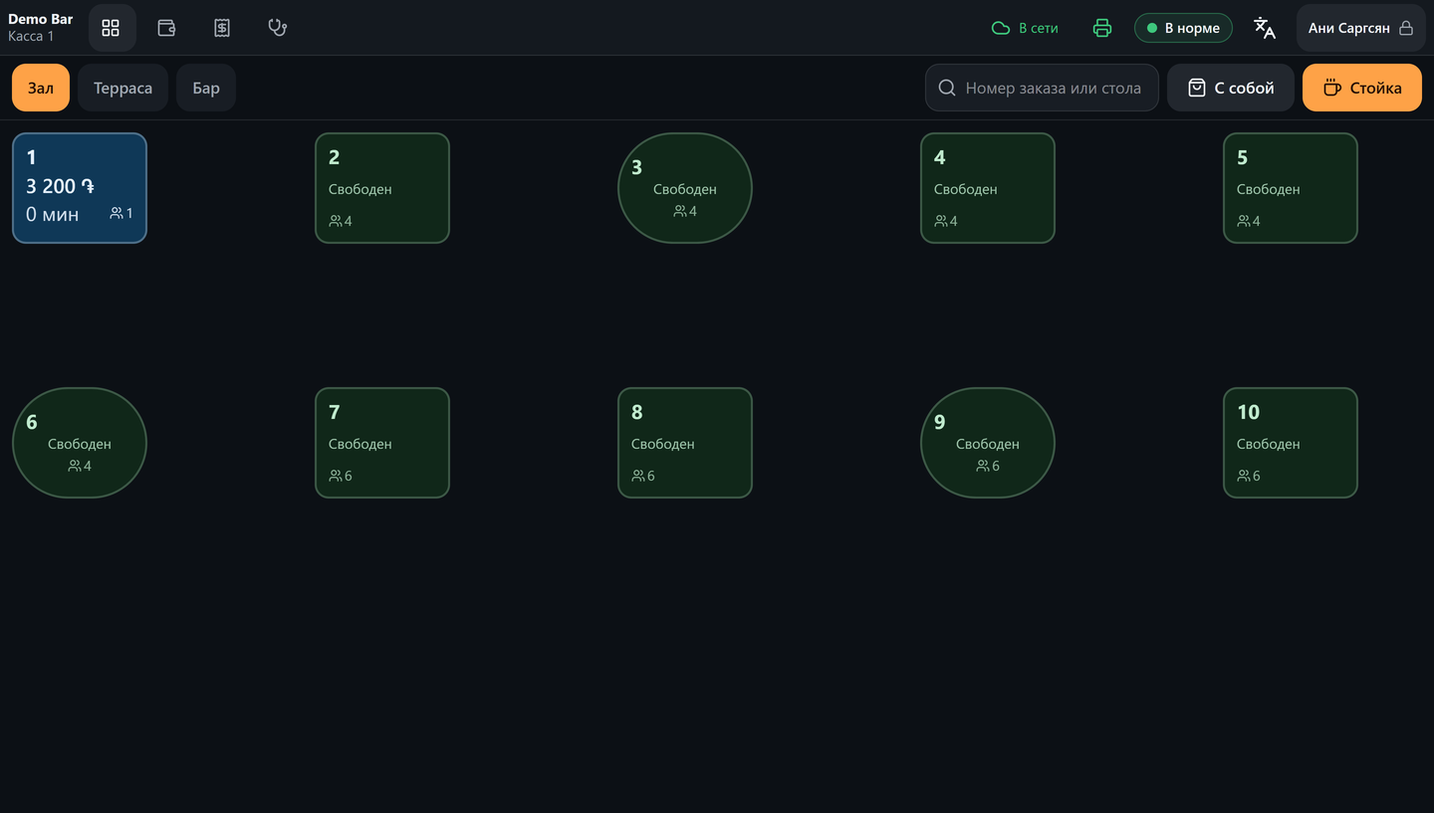Open the stethoscope diagnostics icon
The height and width of the screenshot is (813, 1434).
coord(278,28)
